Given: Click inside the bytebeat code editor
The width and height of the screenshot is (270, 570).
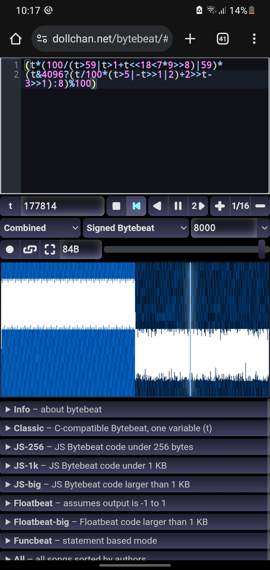Looking at the screenshot, I should 135,126.
